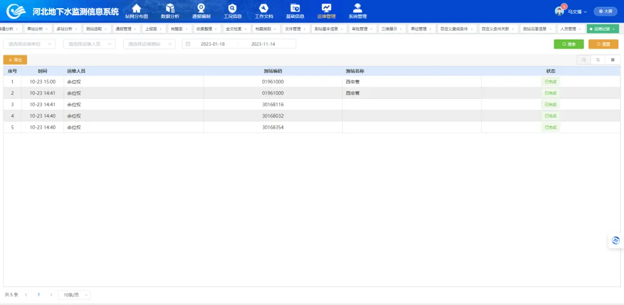Click the green 搜索 button
Image resolution: width=624 pixels, height=305 pixels.
pyautogui.click(x=569, y=44)
